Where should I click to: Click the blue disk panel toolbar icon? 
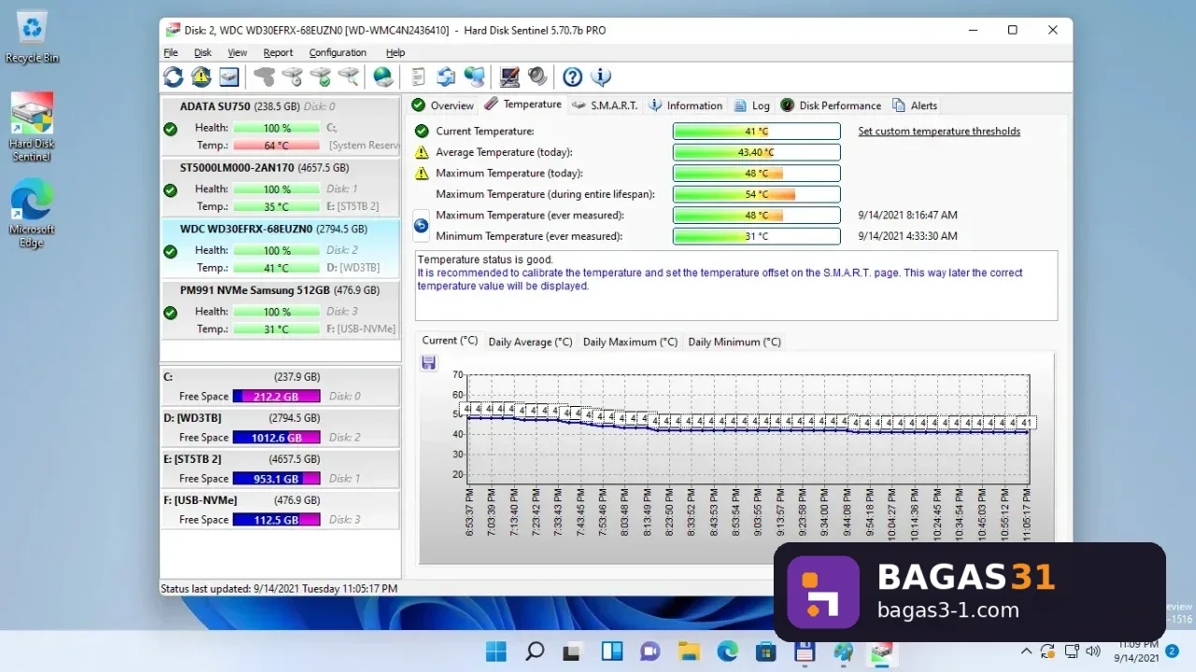229,77
